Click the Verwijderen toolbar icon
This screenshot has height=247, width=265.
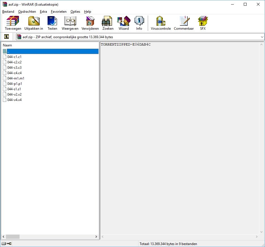90,23
